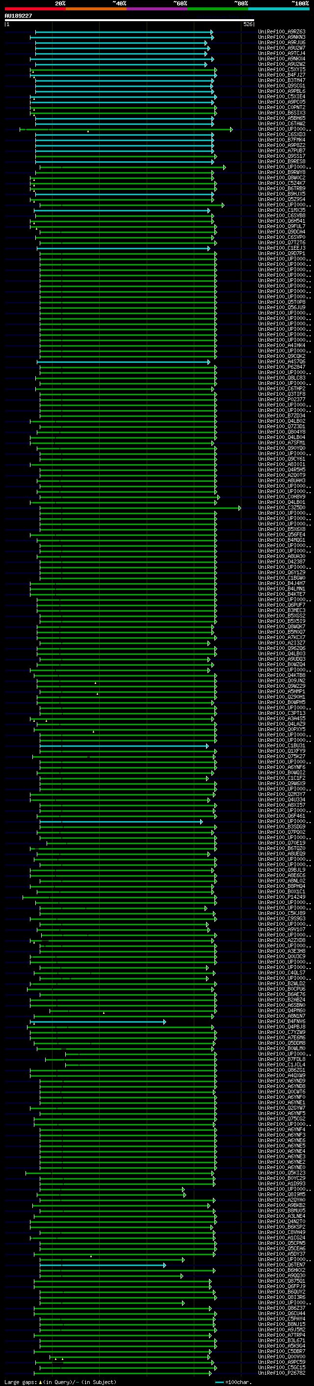The height and width of the screenshot is (1386, 314).
Task: Click the cyan alignment bar for UniRef100_Q6TEN7
Action: coord(103,1266)
